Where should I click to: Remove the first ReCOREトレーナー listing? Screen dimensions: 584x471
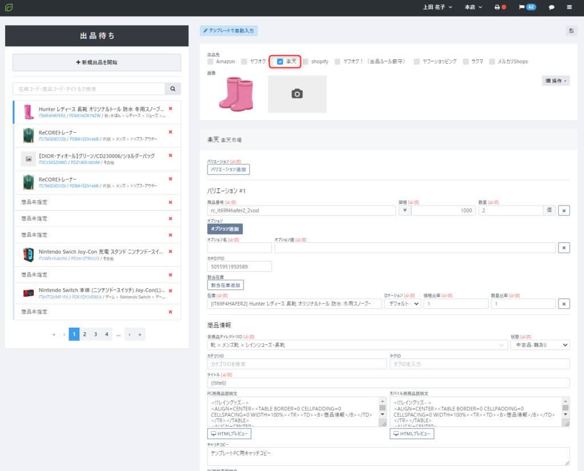pyautogui.click(x=171, y=132)
